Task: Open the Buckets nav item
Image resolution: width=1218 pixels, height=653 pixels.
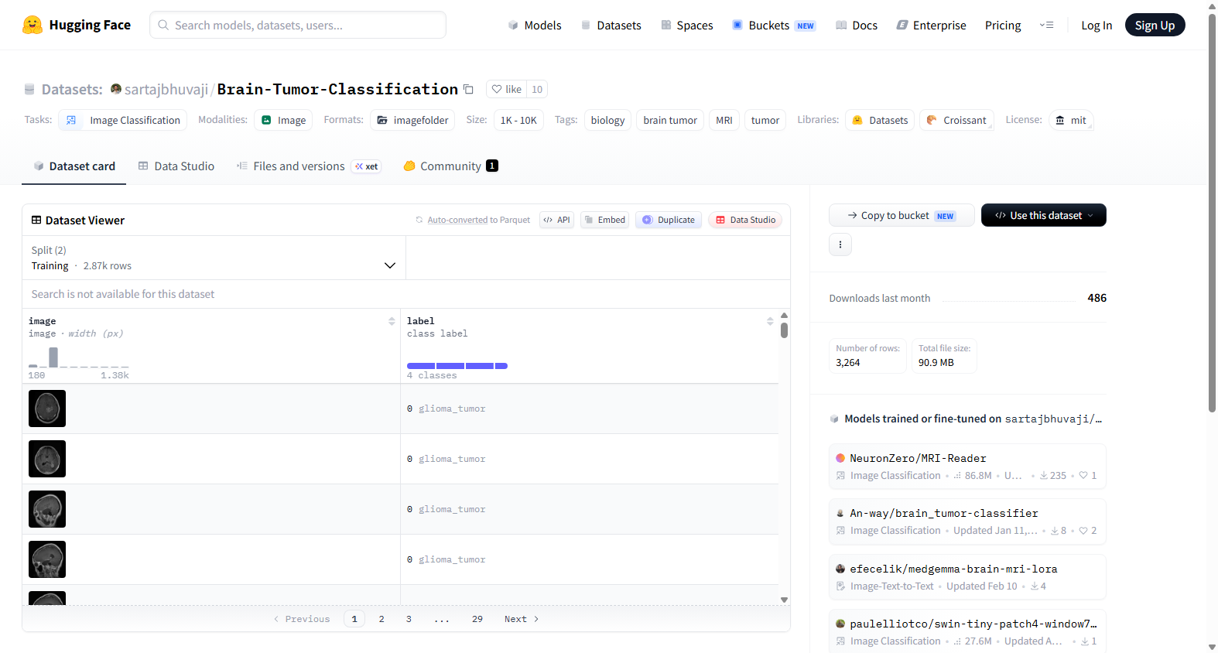Action: pyautogui.click(x=774, y=25)
